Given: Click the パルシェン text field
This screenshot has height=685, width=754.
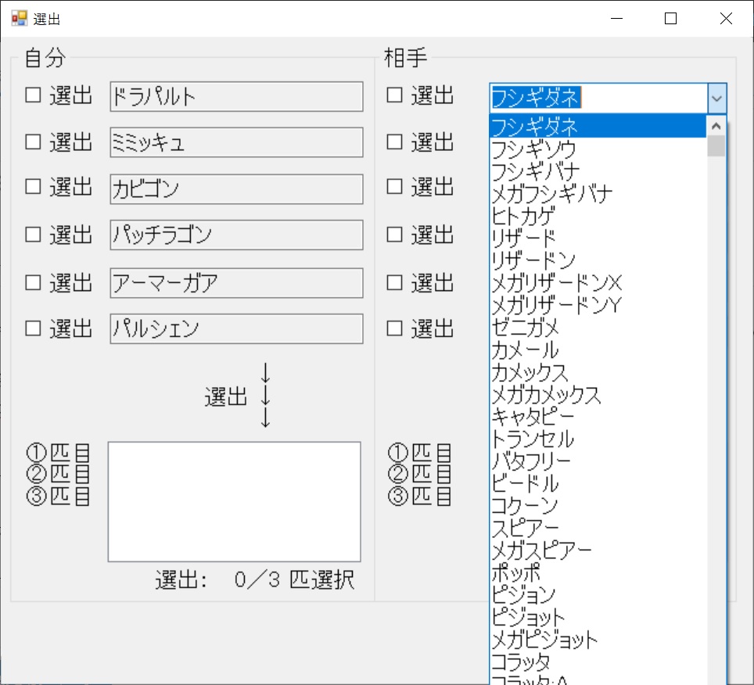Looking at the screenshot, I should 236,328.
